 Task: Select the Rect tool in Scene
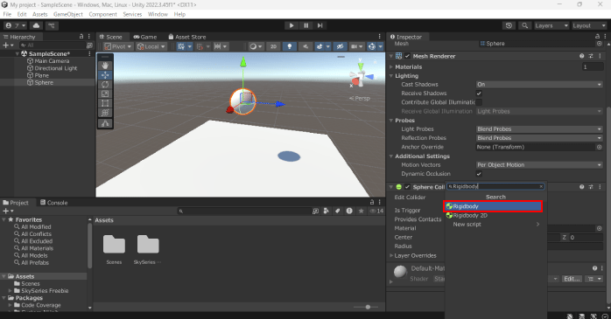[x=105, y=103]
